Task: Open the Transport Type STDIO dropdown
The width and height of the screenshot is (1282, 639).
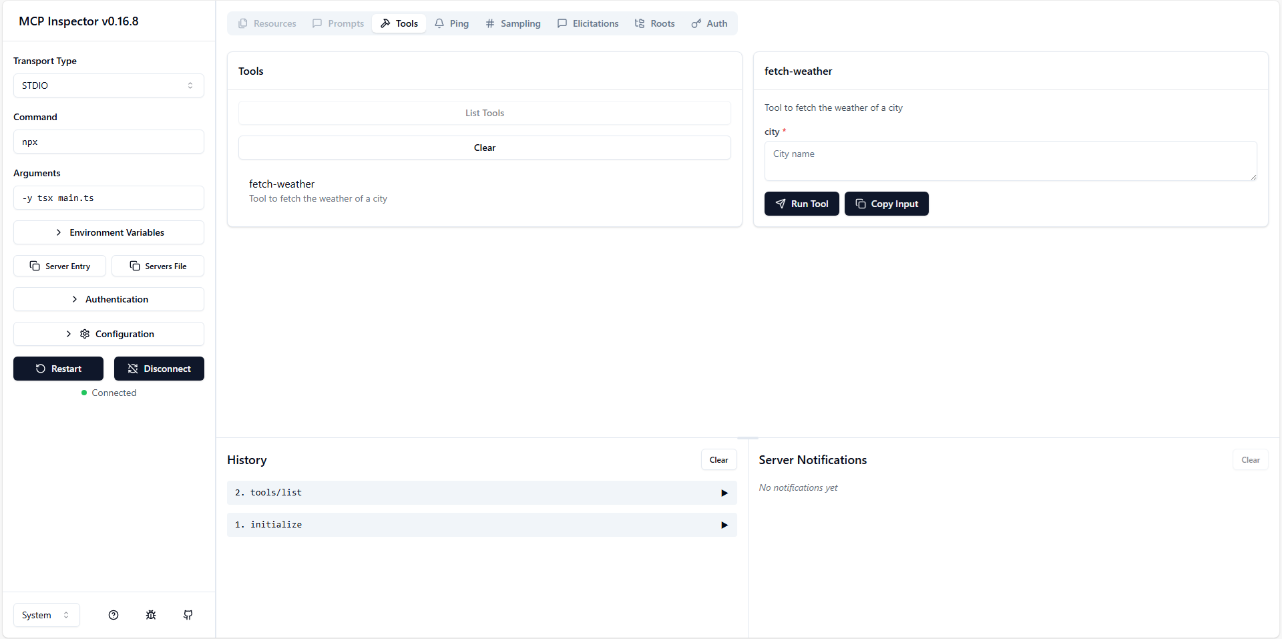Action: coord(109,85)
